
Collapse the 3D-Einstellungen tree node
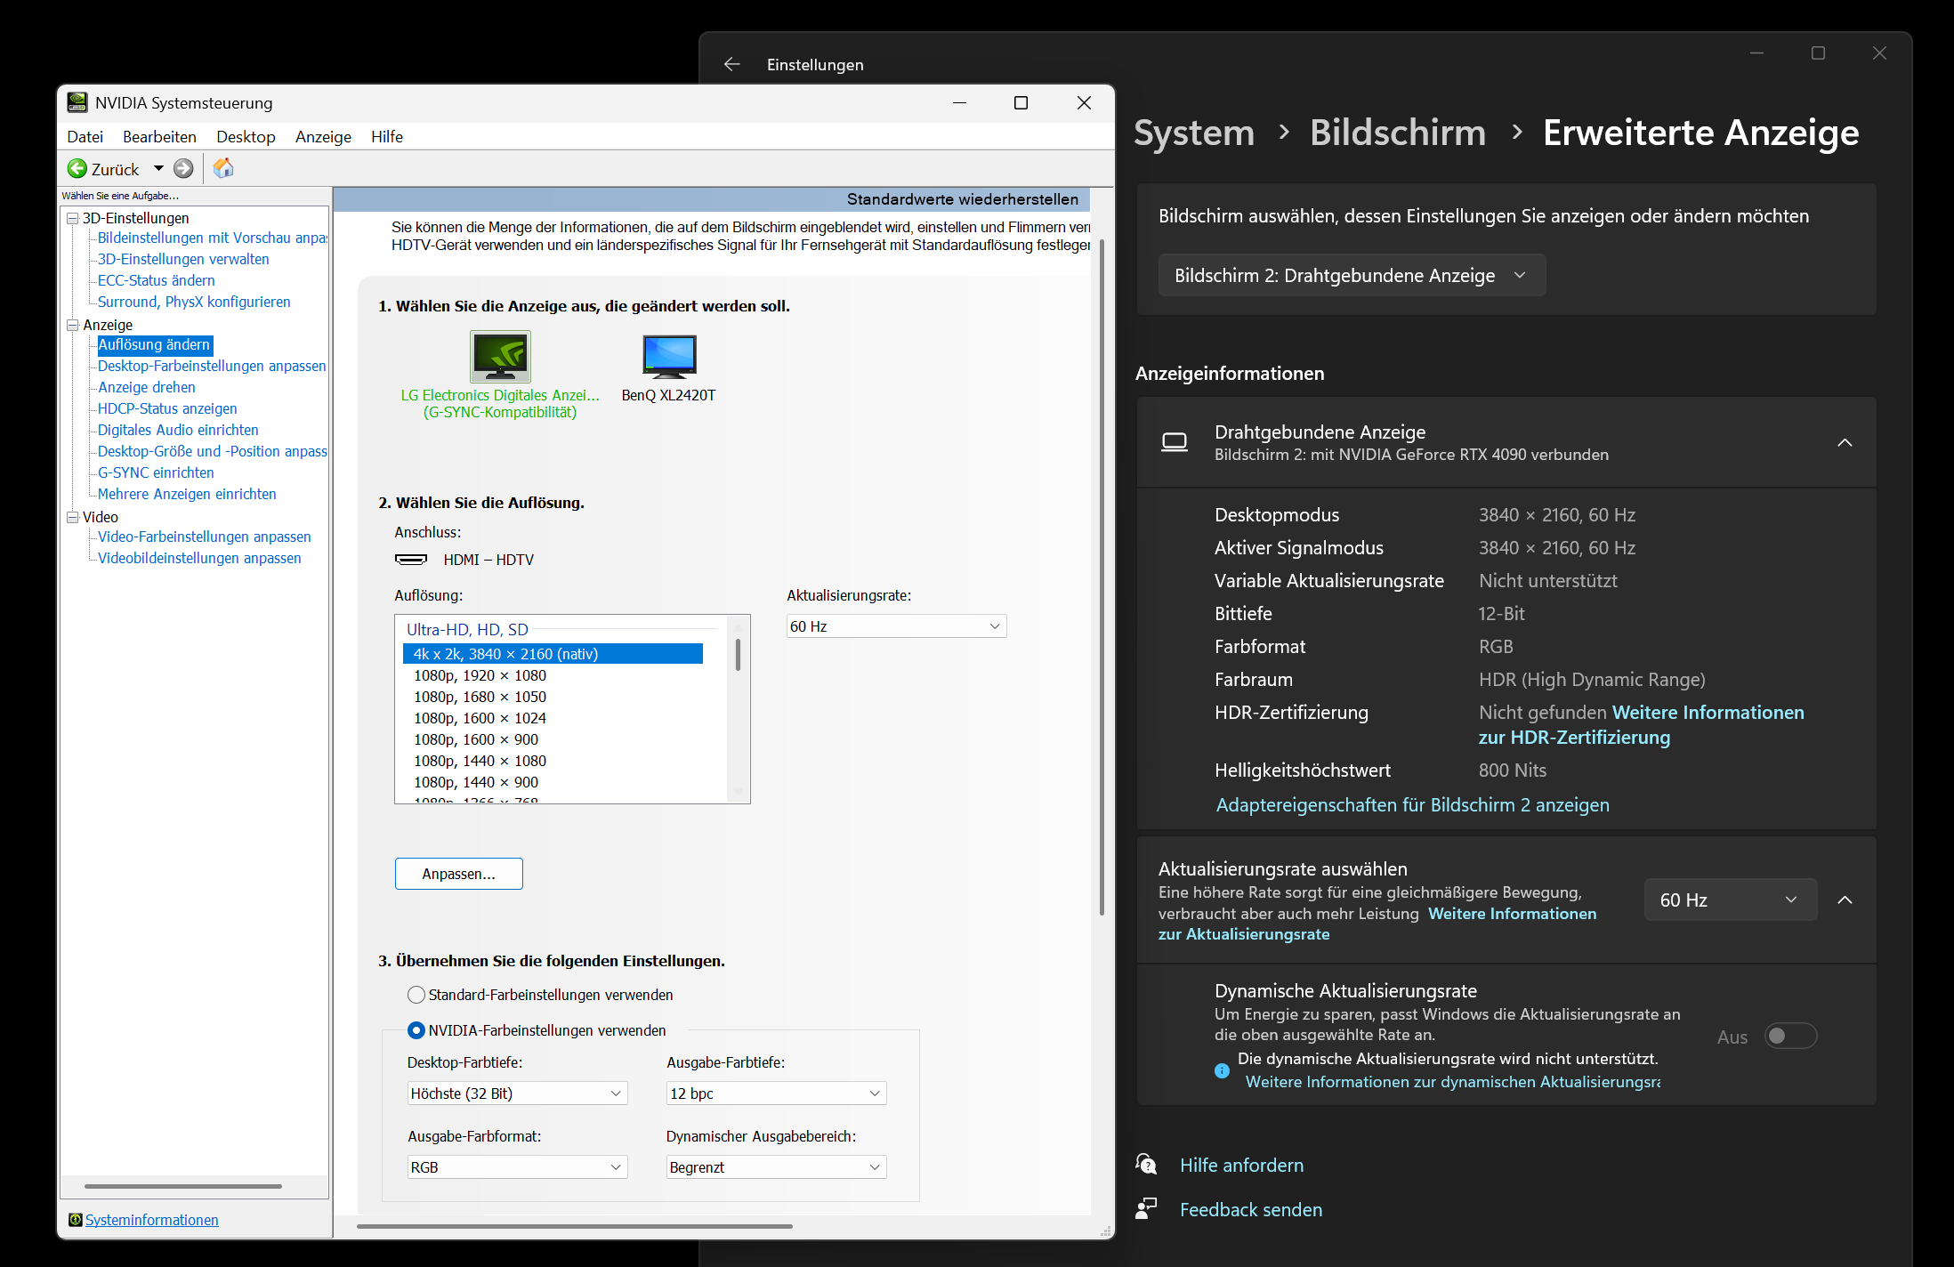73,218
